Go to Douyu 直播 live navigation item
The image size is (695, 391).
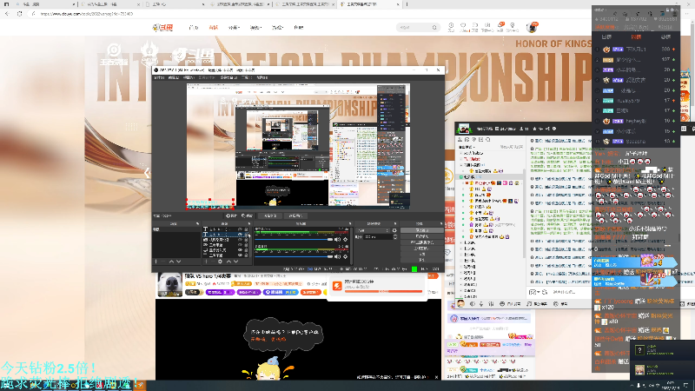[213, 28]
